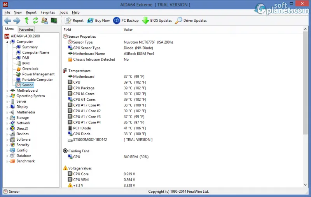This screenshot has width=311, height=197.
Task: Select Summary under Computer
Action: [x=30, y=47]
